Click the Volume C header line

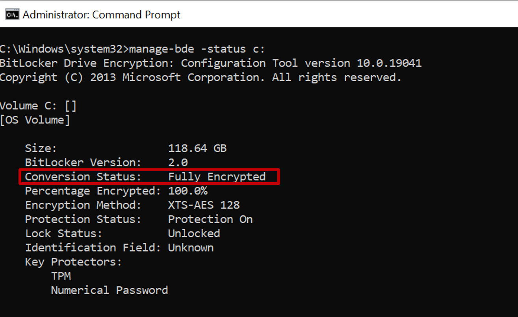(x=37, y=105)
